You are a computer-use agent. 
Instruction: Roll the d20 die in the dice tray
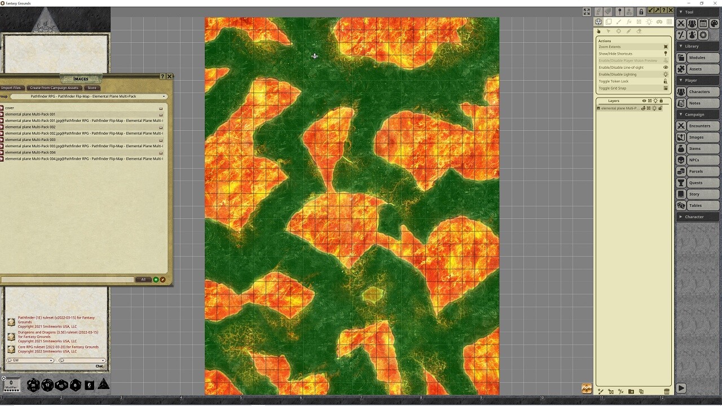tap(33, 385)
